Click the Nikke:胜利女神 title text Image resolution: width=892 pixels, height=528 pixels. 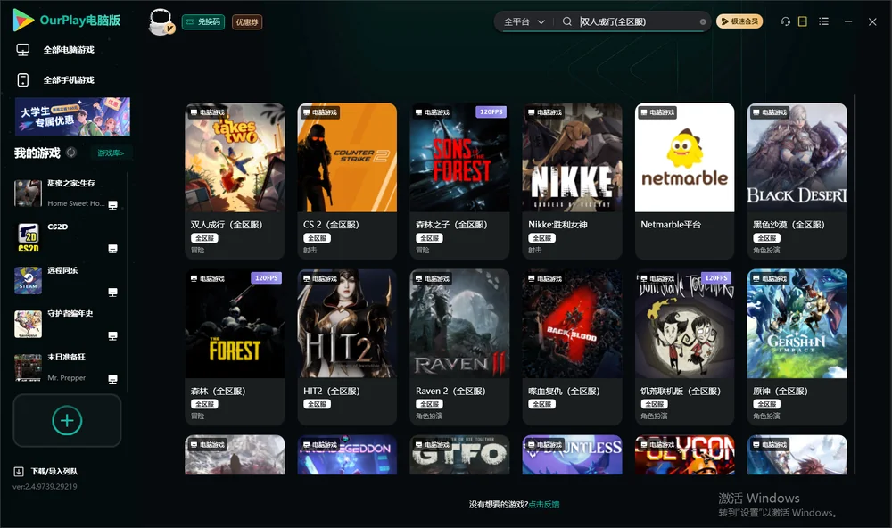[x=557, y=225]
